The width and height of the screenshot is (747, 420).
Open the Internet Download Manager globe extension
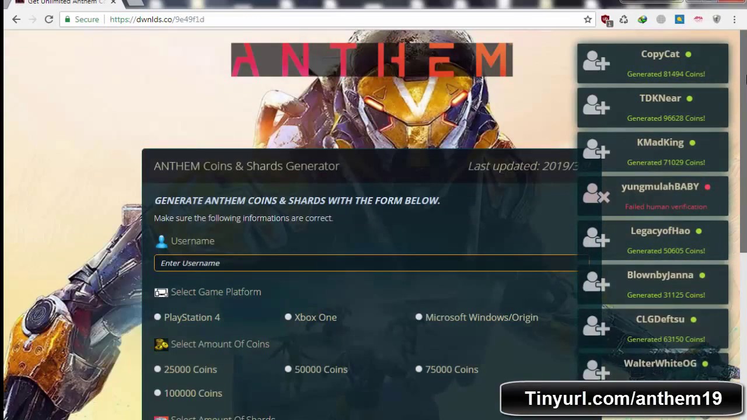643,19
